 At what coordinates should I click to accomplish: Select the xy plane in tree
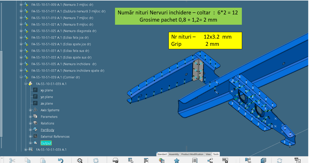coord(47,90)
